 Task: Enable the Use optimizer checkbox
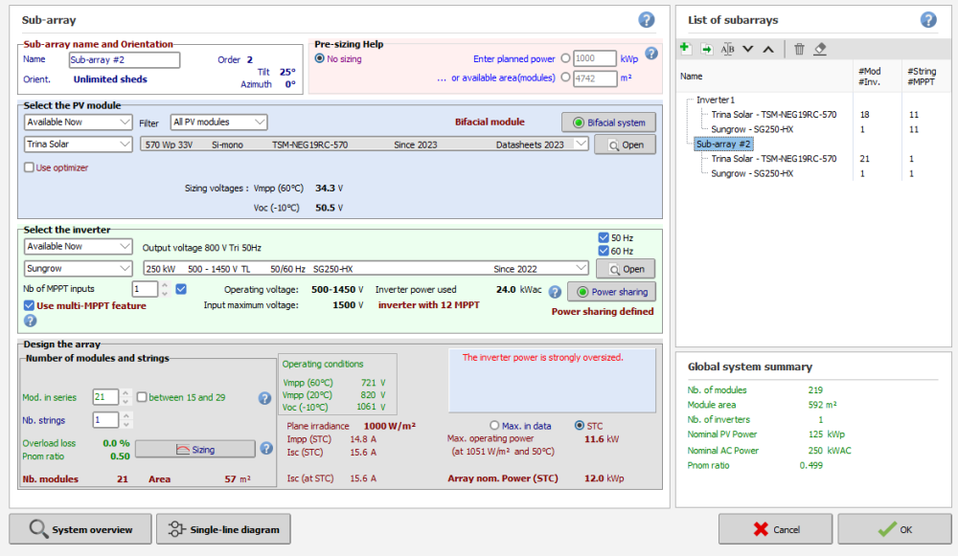pos(29,167)
